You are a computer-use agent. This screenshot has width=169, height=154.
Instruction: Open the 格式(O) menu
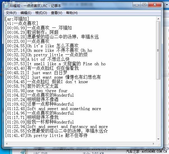point(41,13)
